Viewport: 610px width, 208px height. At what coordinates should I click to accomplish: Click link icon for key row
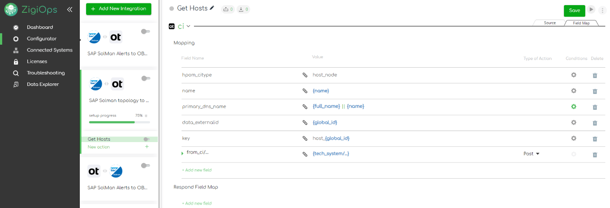coord(305,139)
